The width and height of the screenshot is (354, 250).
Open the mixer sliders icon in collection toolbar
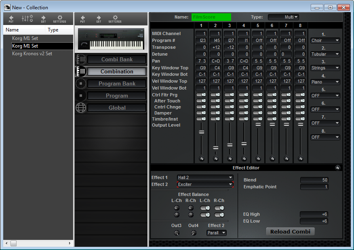tap(27, 19)
